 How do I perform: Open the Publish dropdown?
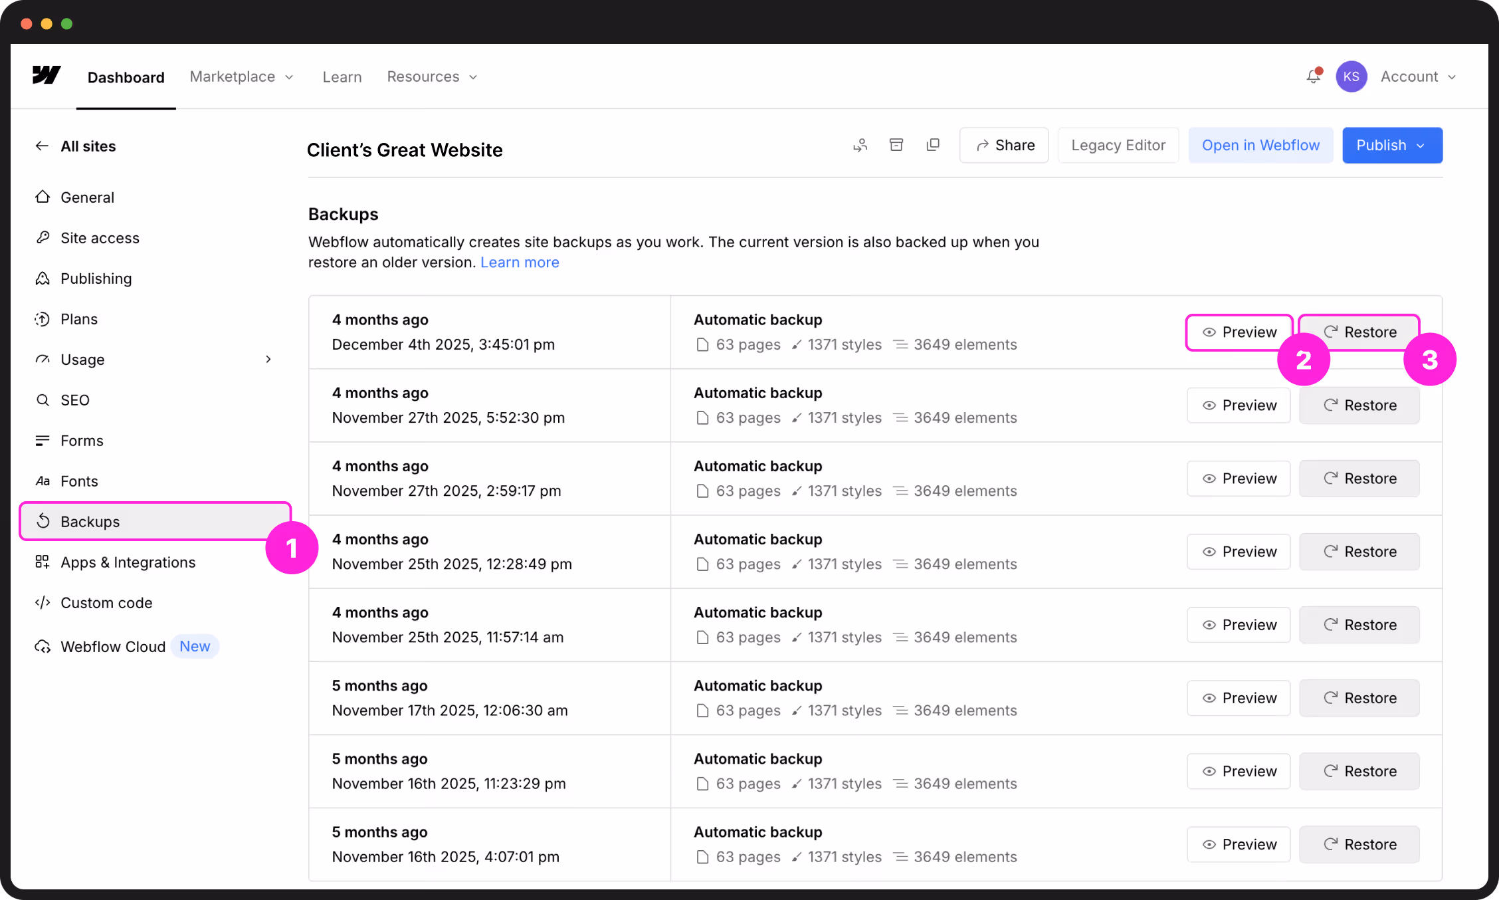pyautogui.click(x=1392, y=145)
